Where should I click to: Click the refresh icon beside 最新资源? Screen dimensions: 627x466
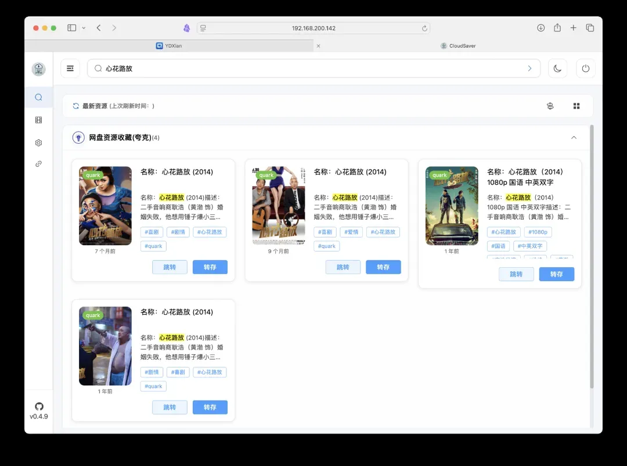pyautogui.click(x=75, y=106)
